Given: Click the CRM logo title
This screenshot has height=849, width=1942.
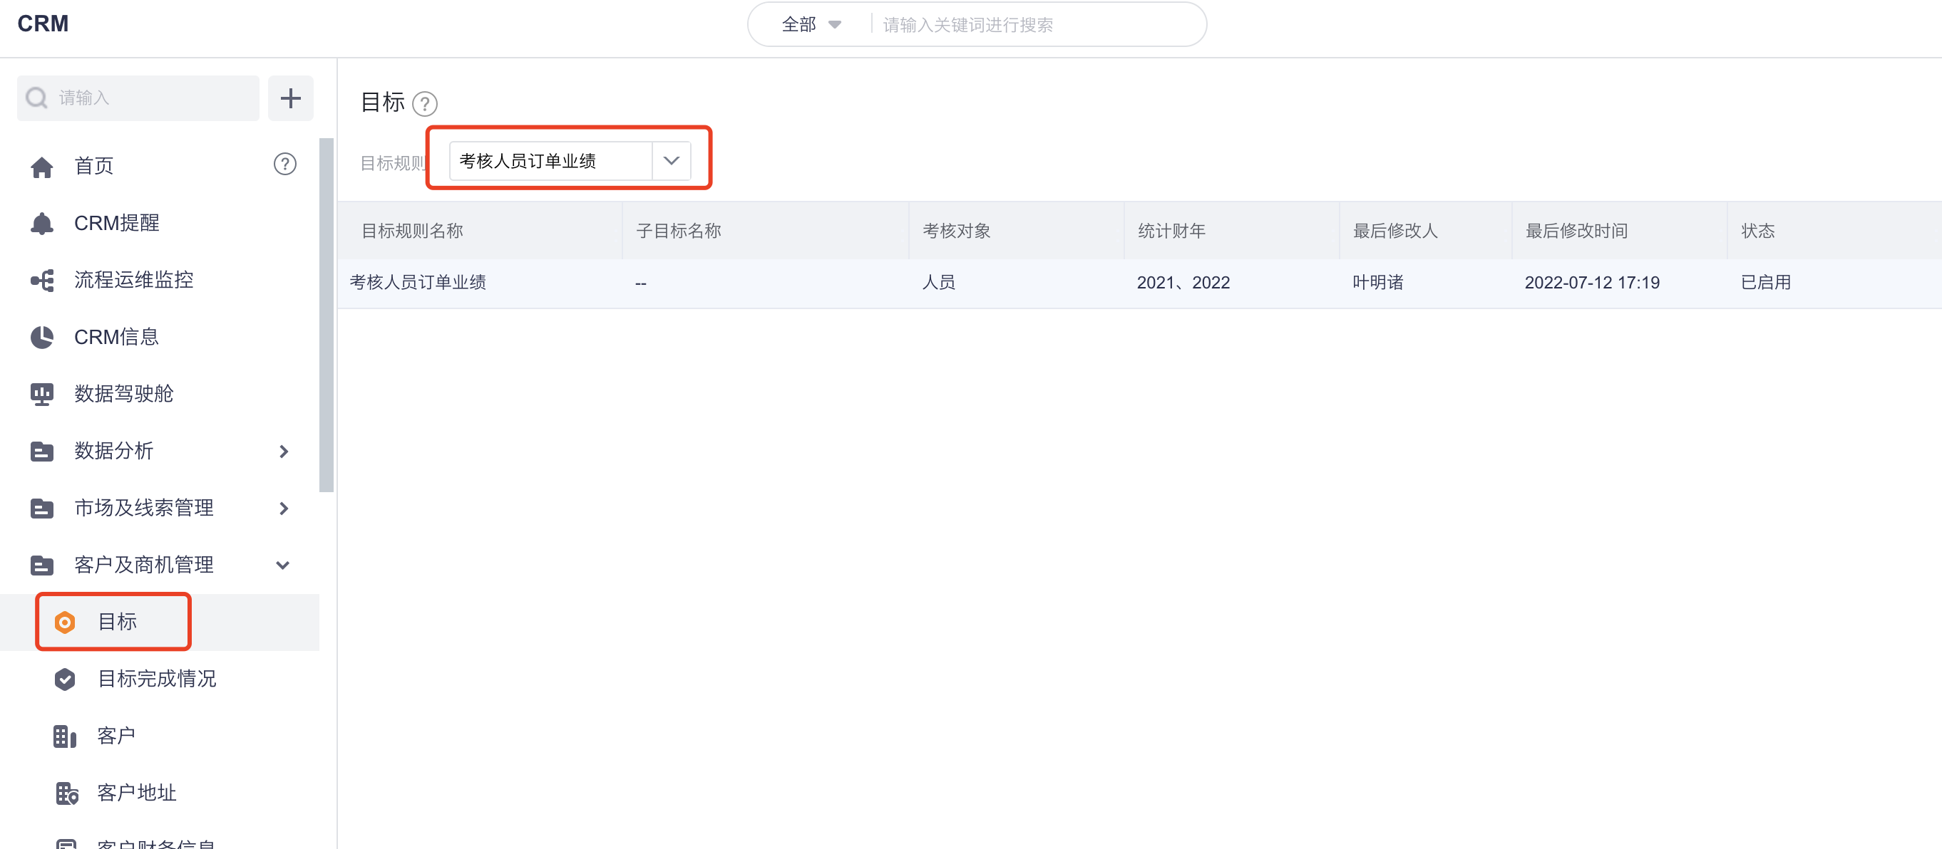Looking at the screenshot, I should pos(43,24).
